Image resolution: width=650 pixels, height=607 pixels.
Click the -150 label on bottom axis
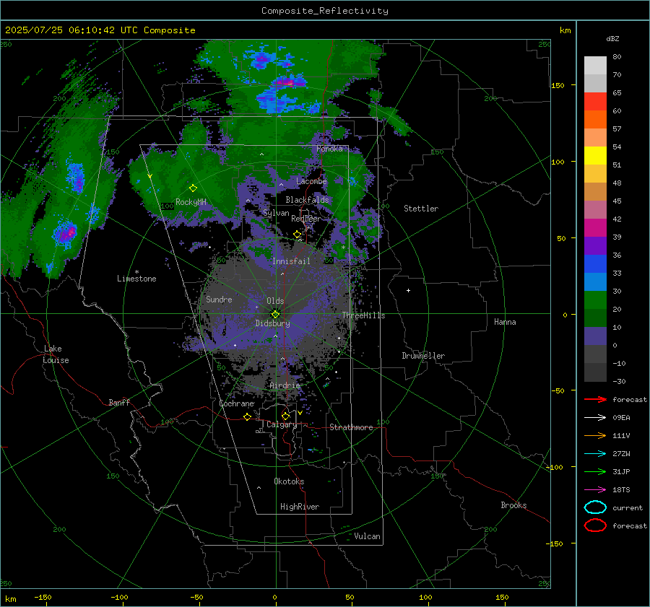pos(43,597)
